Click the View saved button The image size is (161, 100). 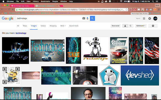pyautogui.click(x=115, y=26)
